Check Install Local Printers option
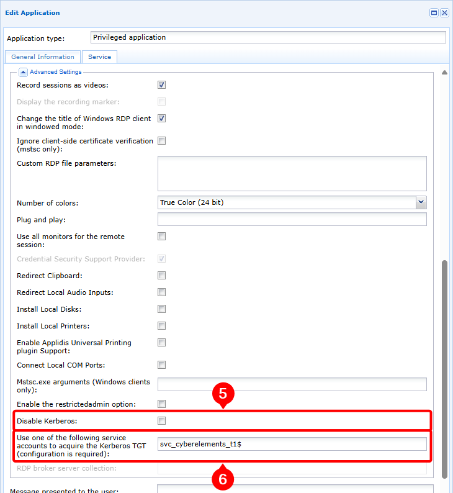The height and width of the screenshot is (493, 453). click(161, 326)
